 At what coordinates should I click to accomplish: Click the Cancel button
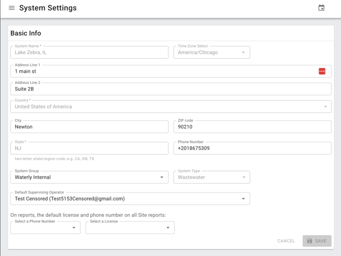click(286, 241)
